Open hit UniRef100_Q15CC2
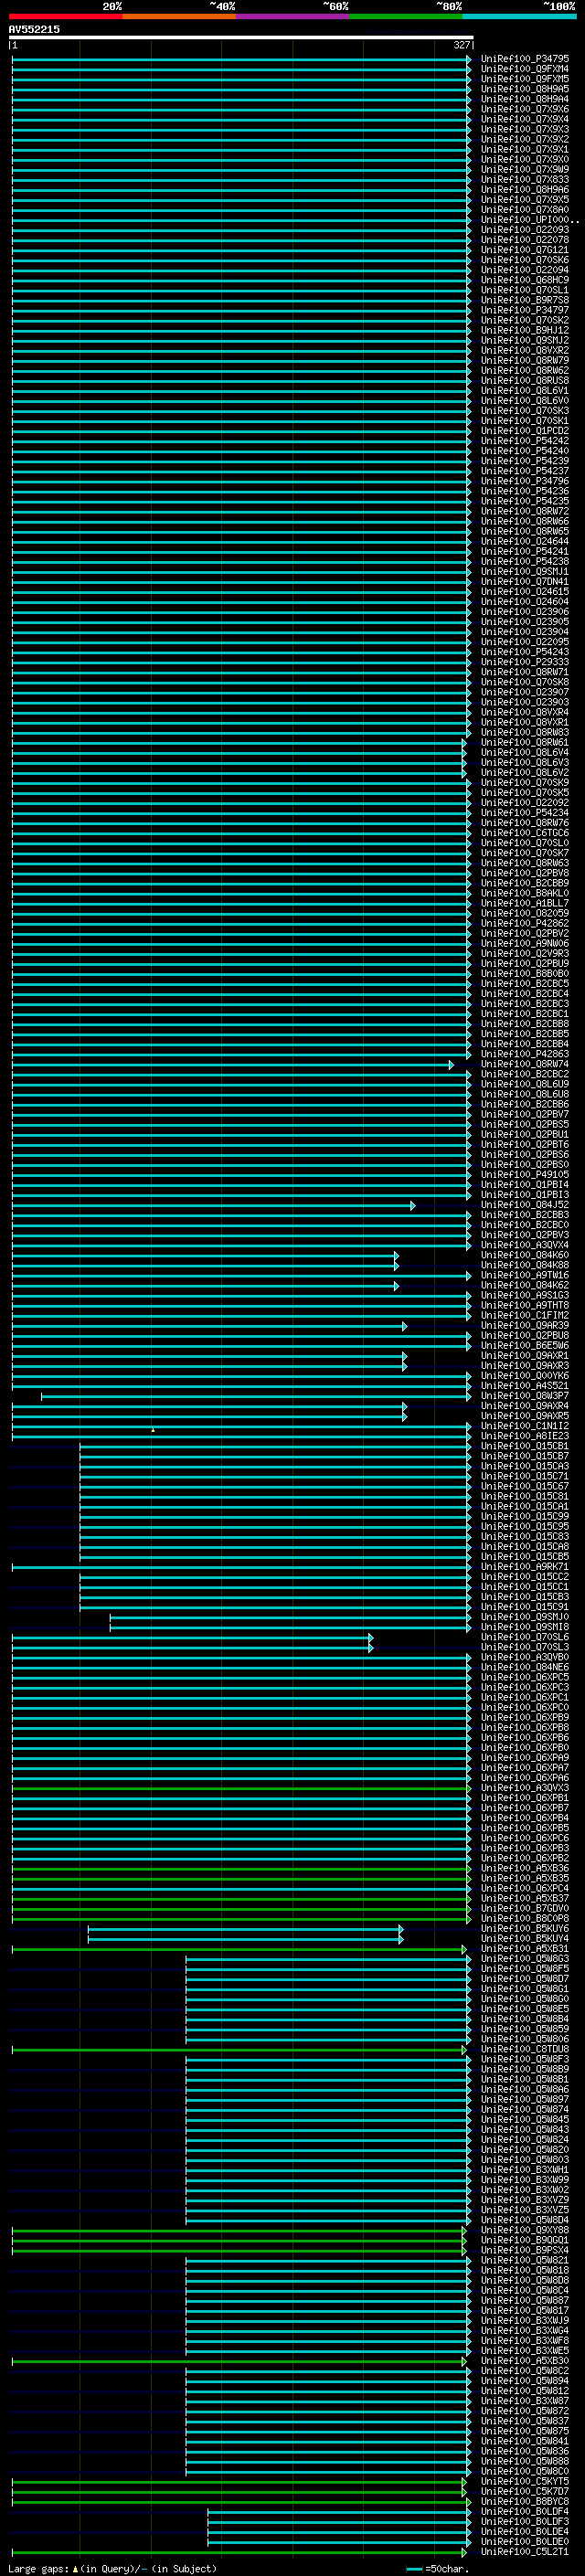585x2576 pixels. (524, 1577)
